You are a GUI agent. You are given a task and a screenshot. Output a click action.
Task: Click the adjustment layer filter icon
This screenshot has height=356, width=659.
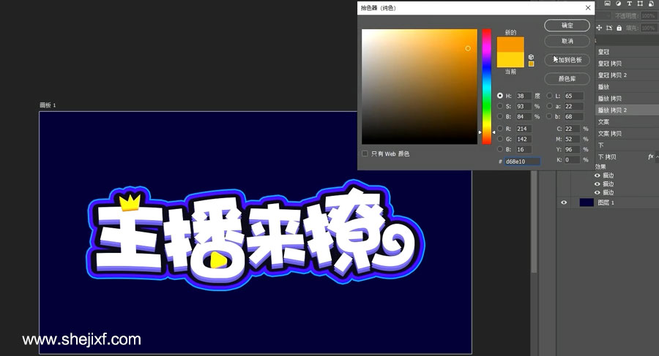coord(617,4)
